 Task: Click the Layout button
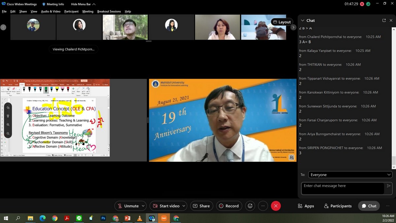282,22
